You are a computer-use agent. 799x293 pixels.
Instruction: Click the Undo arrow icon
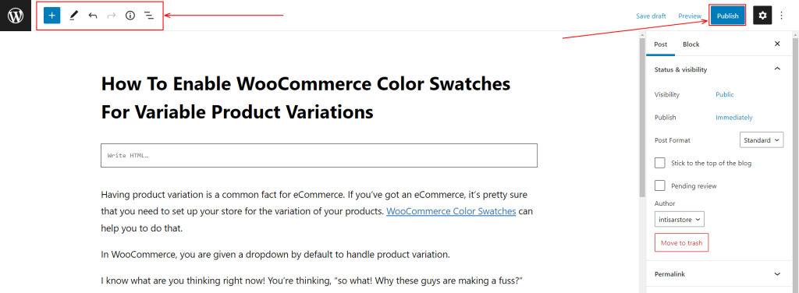point(92,16)
